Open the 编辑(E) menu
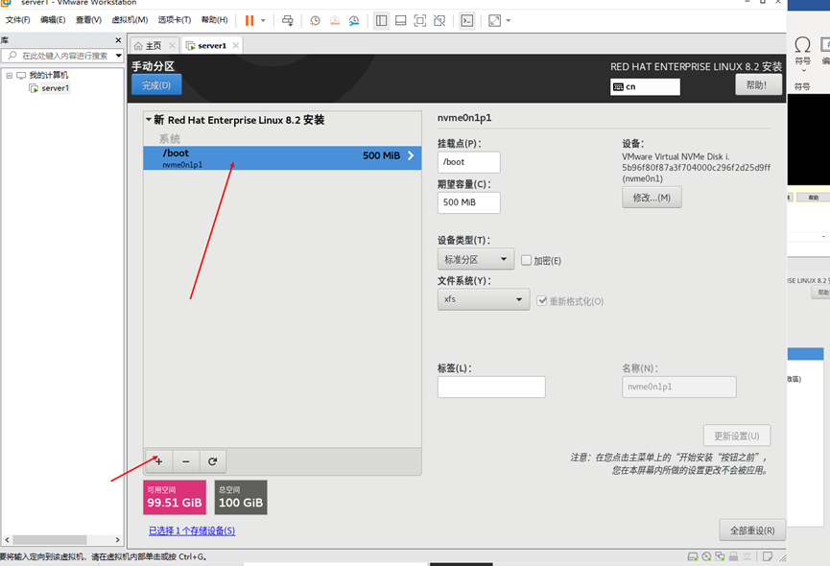 (x=53, y=20)
